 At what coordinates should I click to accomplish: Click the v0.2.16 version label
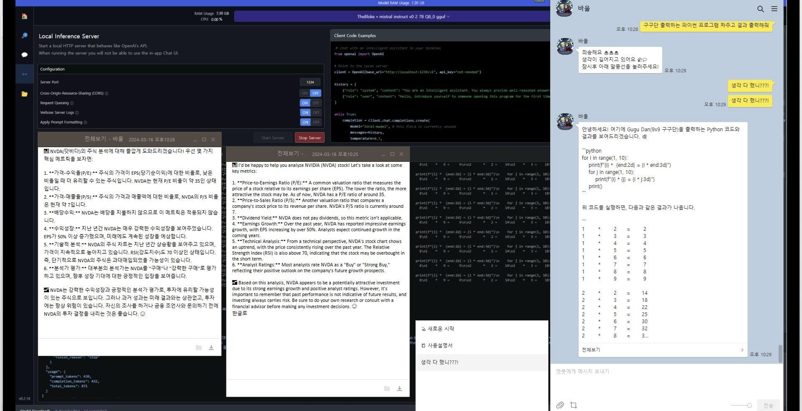[x=24, y=398]
